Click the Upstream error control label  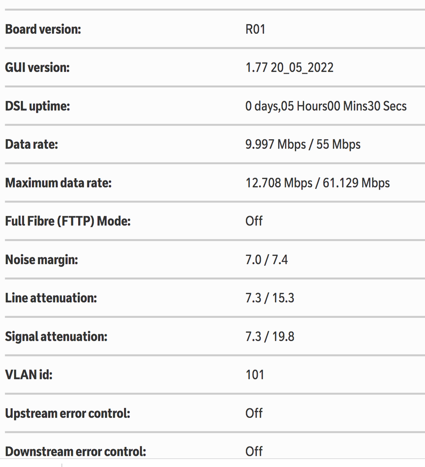point(67,413)
